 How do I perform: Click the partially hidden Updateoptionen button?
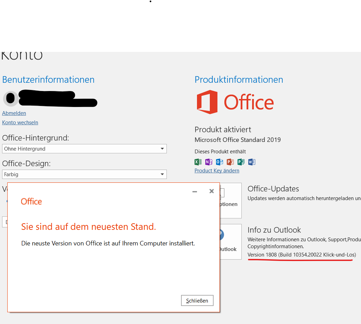coord(231,200)
